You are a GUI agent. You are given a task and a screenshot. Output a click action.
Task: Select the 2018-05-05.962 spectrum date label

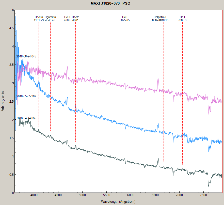point(26,96)
